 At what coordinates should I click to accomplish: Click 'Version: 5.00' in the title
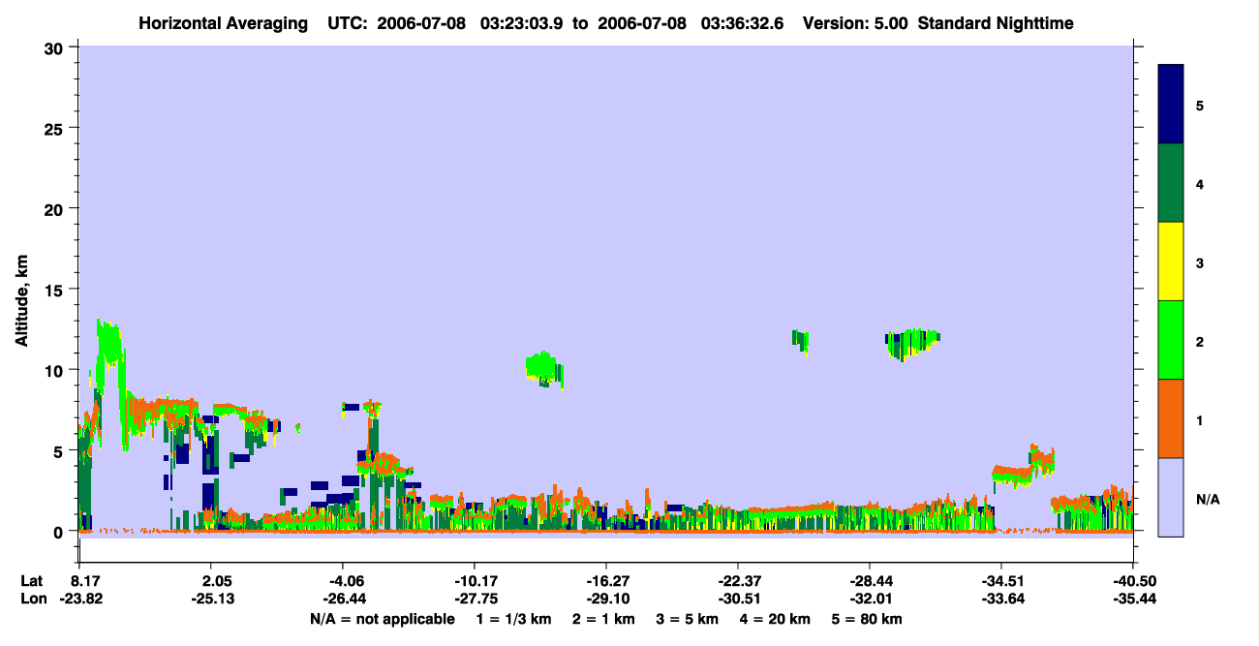[855, 22]
